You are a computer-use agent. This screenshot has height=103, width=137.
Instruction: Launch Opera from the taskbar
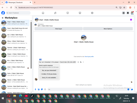pos(9,96)
